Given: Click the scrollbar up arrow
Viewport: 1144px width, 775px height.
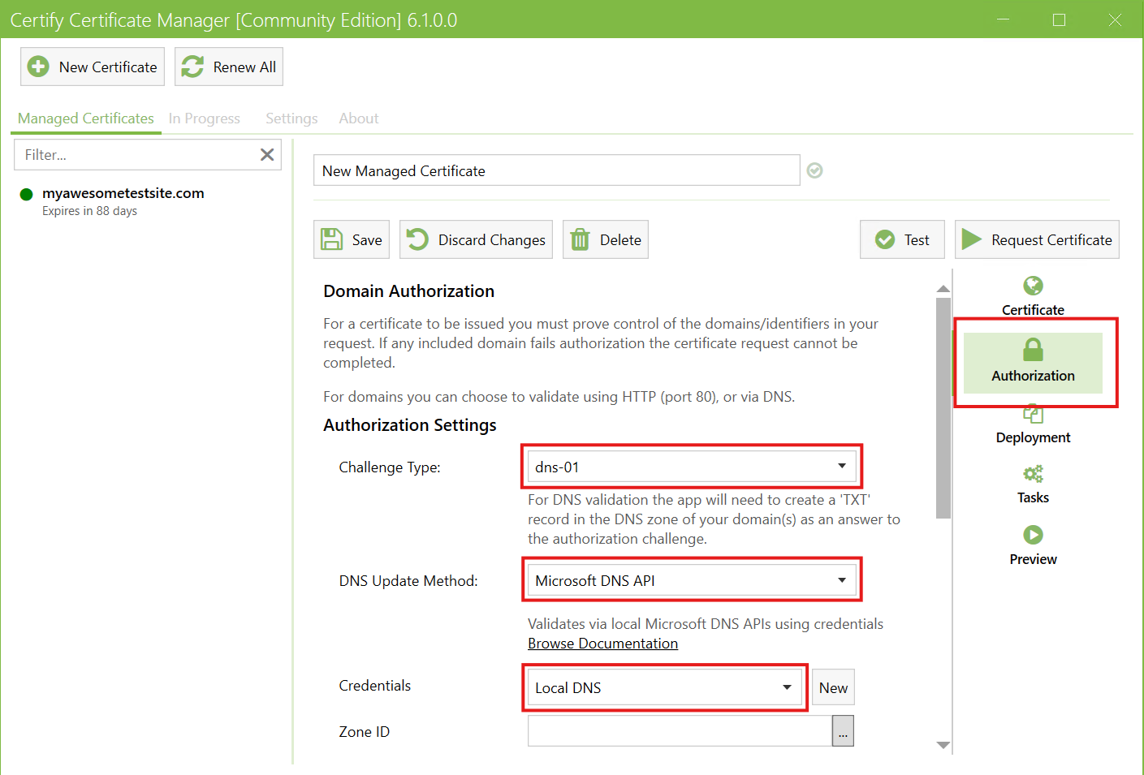Looking at the screenshot, I should click(x=943, y=289).
